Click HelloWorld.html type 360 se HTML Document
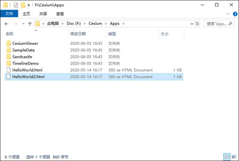This screenshot has height=161, width=239. (x=130, y=70)
